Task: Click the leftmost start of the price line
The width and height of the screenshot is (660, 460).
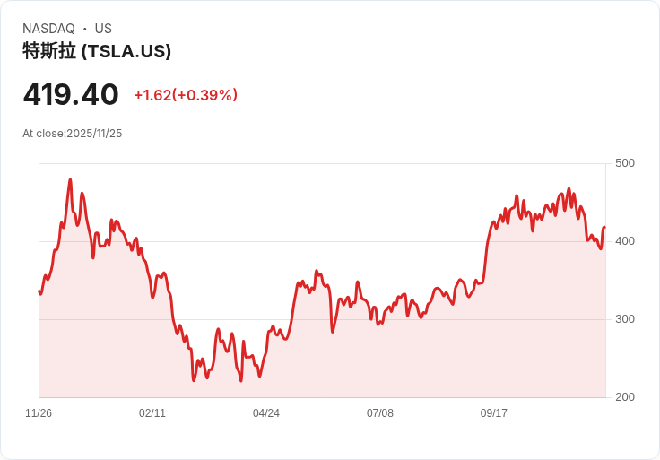Action: (39, 291)
